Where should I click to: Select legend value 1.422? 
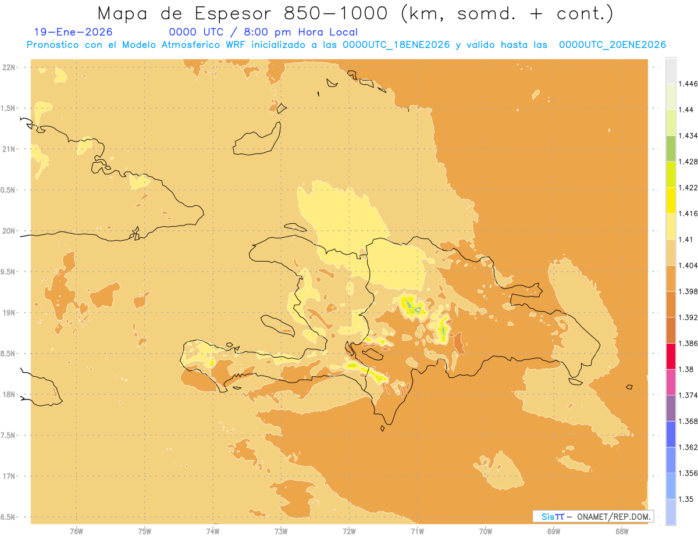[x=687, y=187]
